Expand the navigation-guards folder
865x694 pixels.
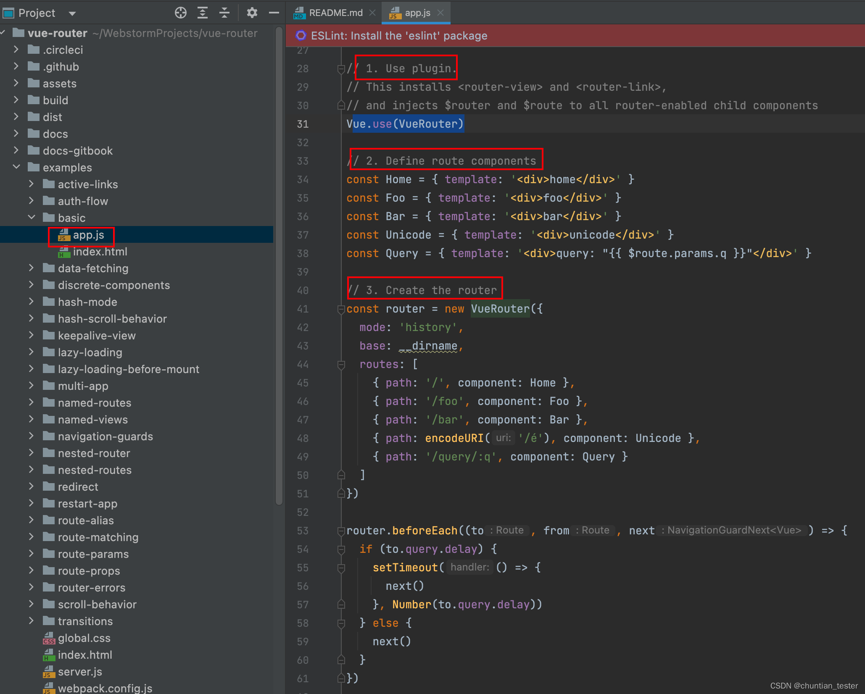click(x=32, y=436)
